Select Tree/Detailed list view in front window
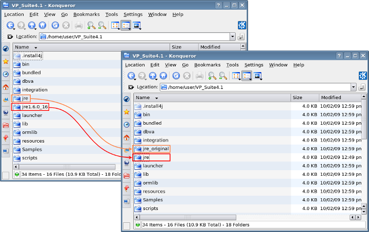 247,76
